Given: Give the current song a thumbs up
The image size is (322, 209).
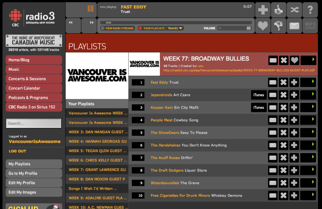Looking at the screenshot, I should (x=279, y=10).
